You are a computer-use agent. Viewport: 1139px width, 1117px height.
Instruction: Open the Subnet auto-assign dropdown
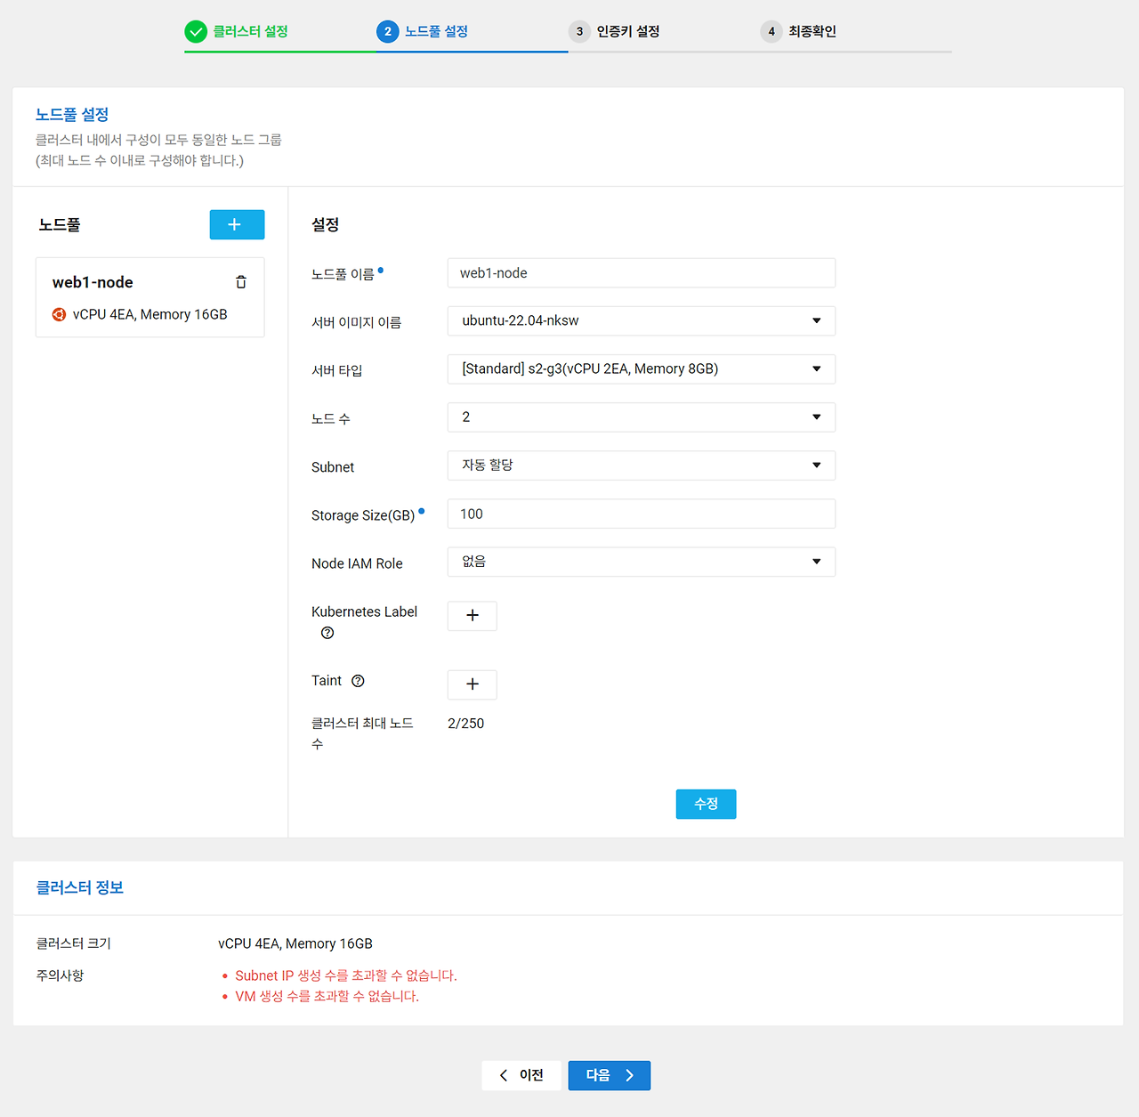point(641,465)
